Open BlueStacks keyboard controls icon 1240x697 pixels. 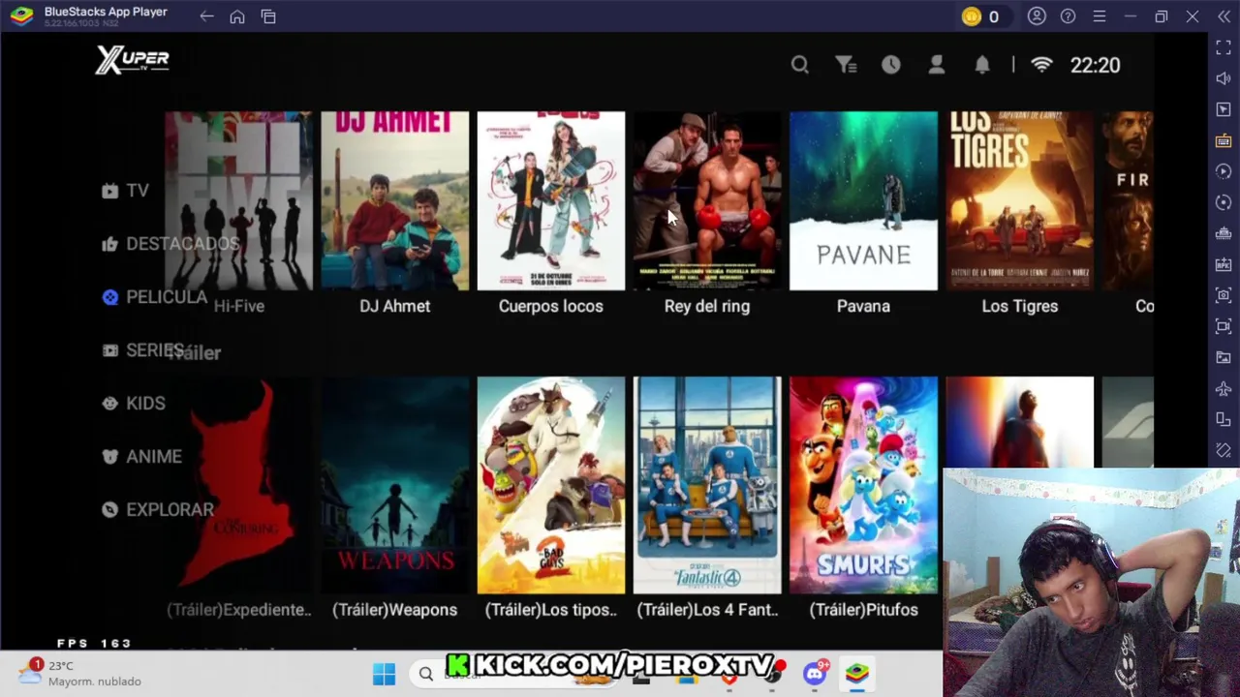pyautogui.click(x=1224, y=140)
